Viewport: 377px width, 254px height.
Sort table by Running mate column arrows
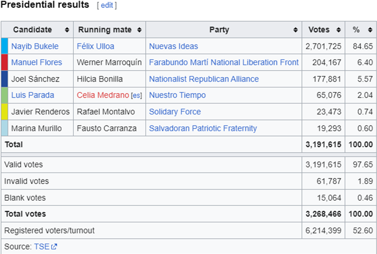(x=139, y=30)
